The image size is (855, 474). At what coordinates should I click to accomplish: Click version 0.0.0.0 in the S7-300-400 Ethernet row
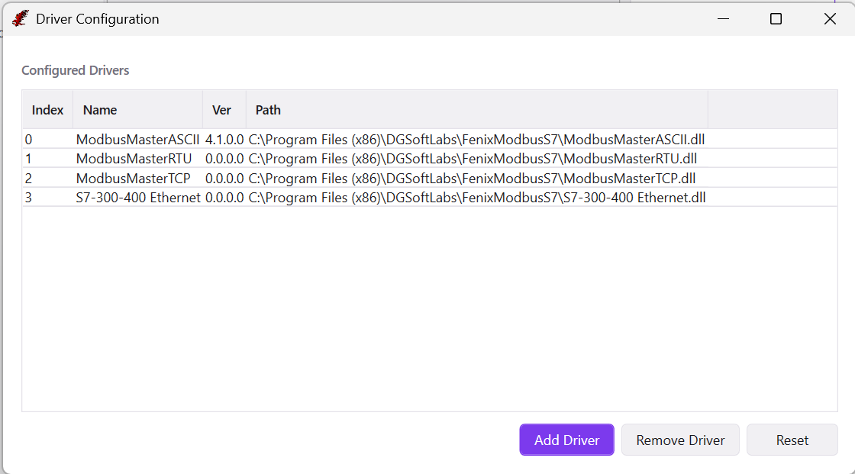[224, 198]
